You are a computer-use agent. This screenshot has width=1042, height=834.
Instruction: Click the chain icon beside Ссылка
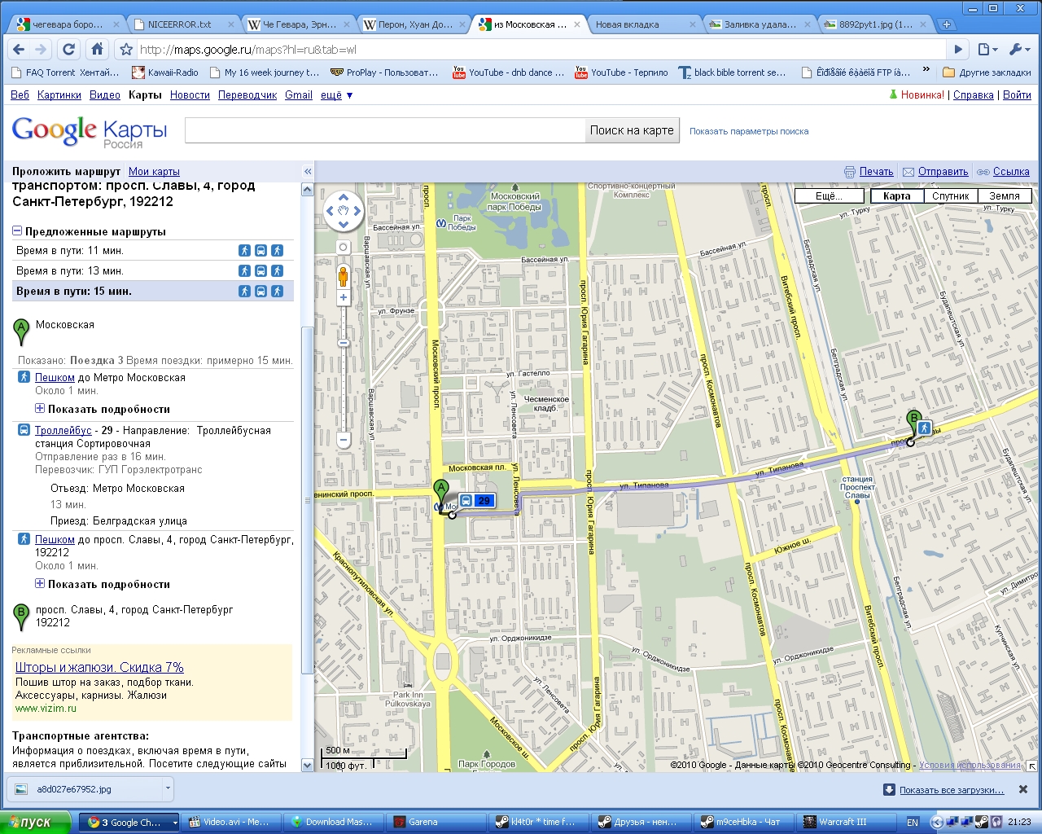(983, 172)
